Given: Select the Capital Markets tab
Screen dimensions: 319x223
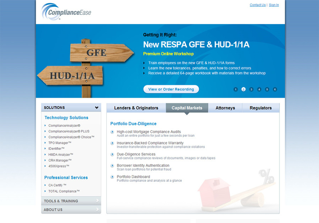Looking at the screenshot, I should 187,108.
